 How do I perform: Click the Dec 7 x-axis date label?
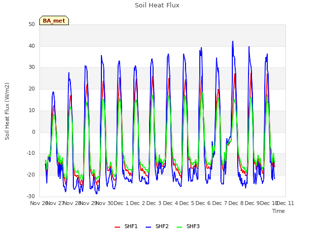pyautogui.click(x=220, y=203)
